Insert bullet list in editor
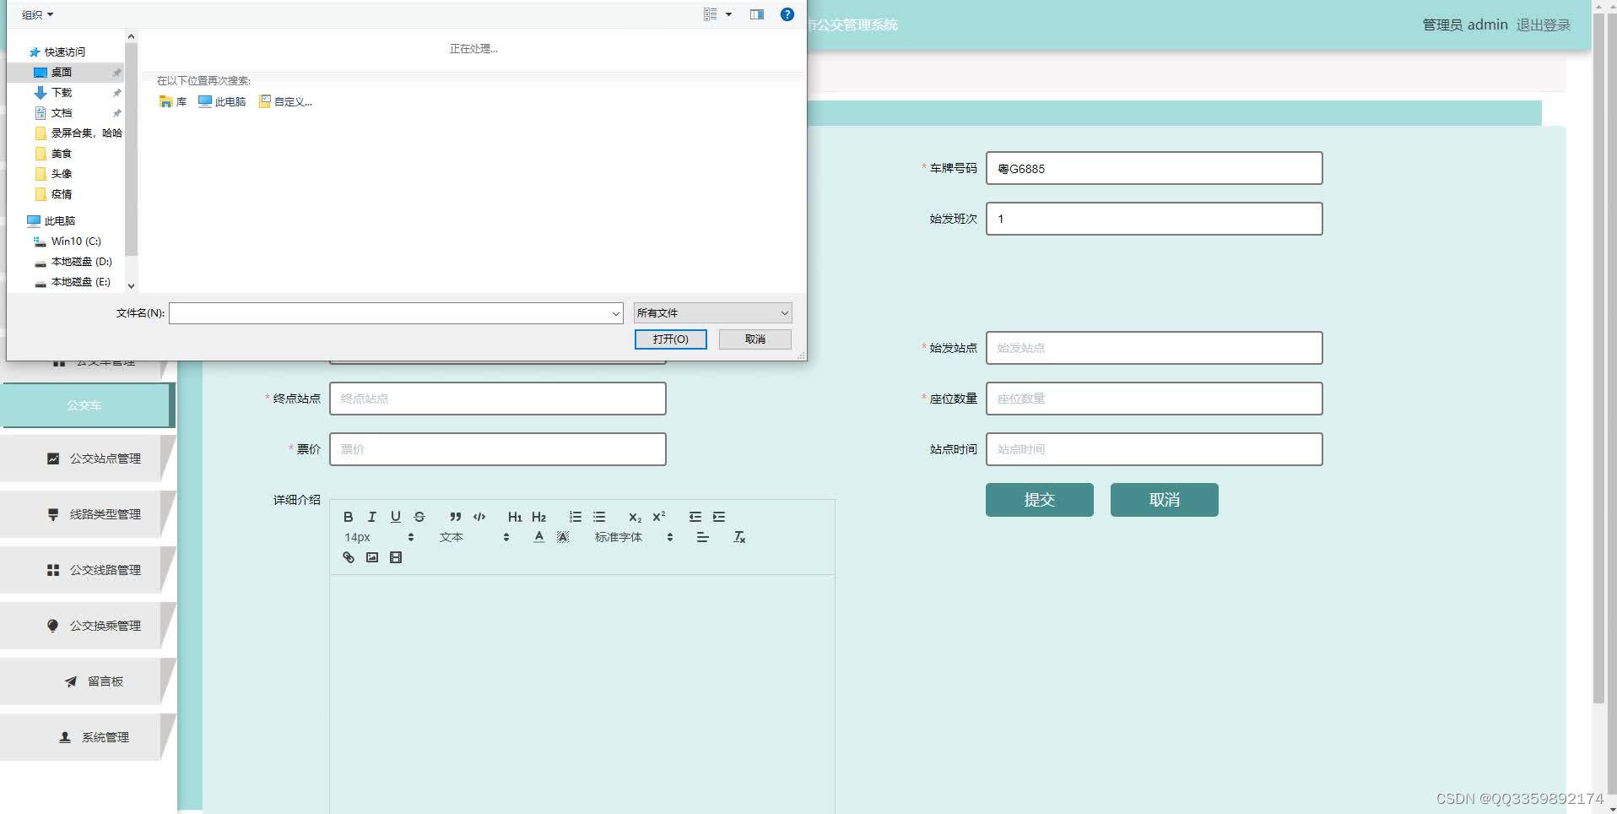This screenshot has height=814, width=1617. 599,517
